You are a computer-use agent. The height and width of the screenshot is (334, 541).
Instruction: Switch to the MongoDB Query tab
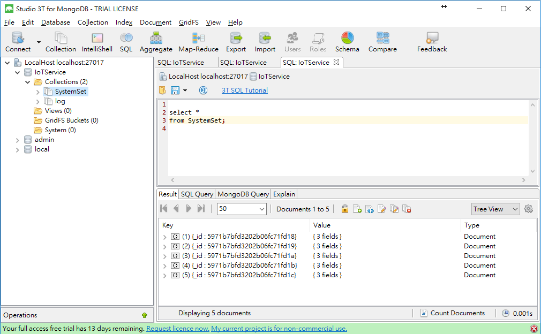point(243,194)
